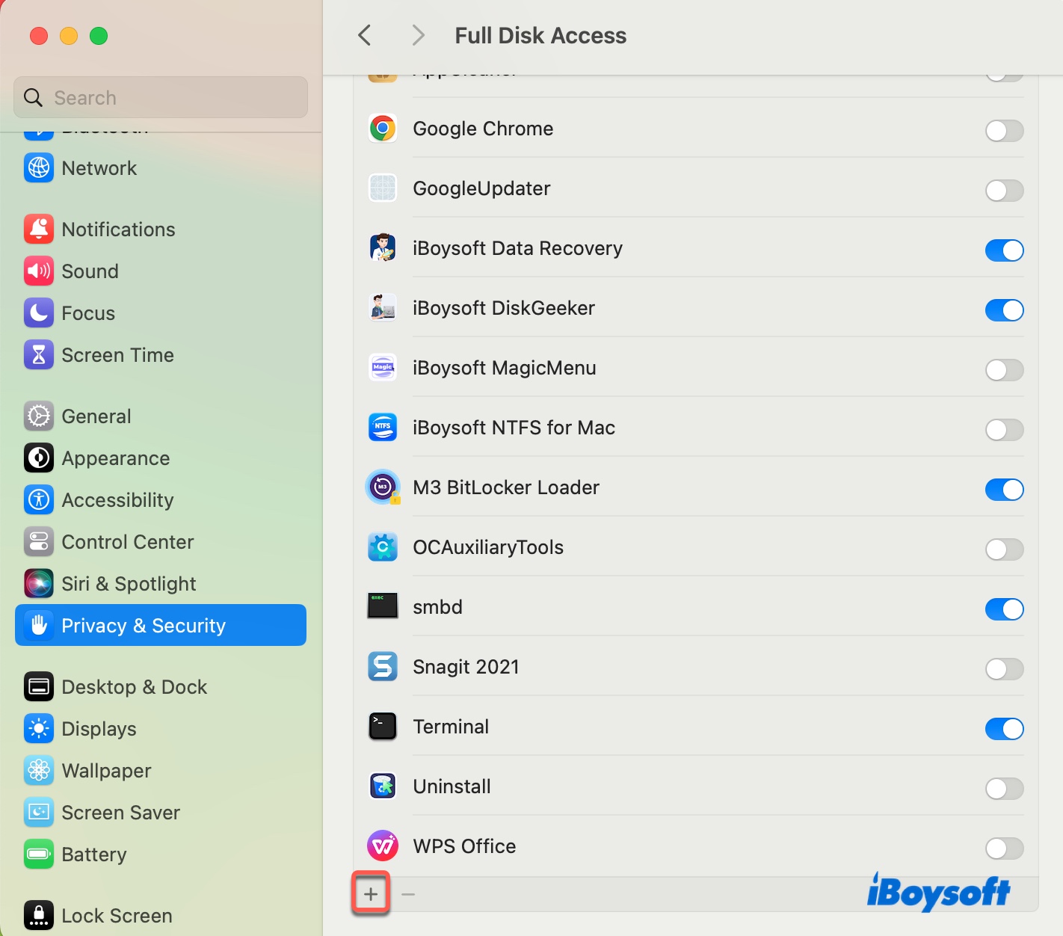Click the M3 BitLocker Loader icon
1063x936 pixels.
pyautogui.click(x=383, y=487)
